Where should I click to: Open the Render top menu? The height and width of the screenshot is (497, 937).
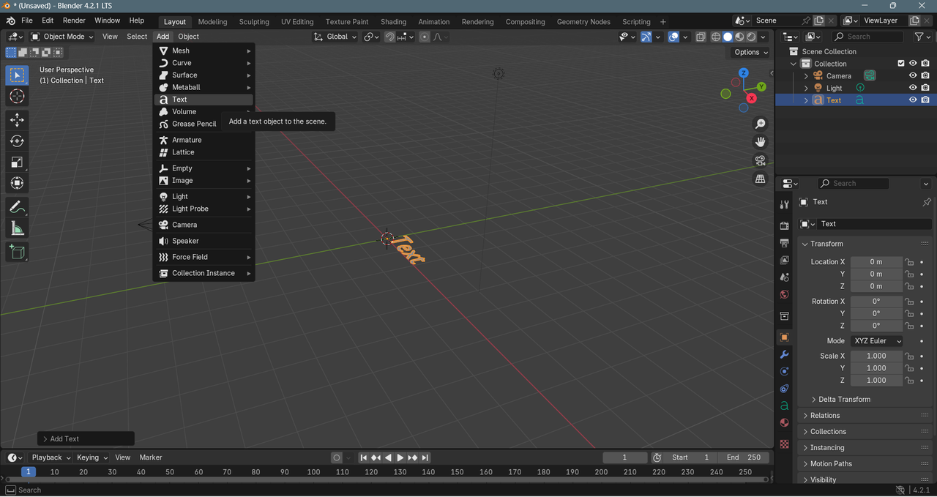pos(74,20)
